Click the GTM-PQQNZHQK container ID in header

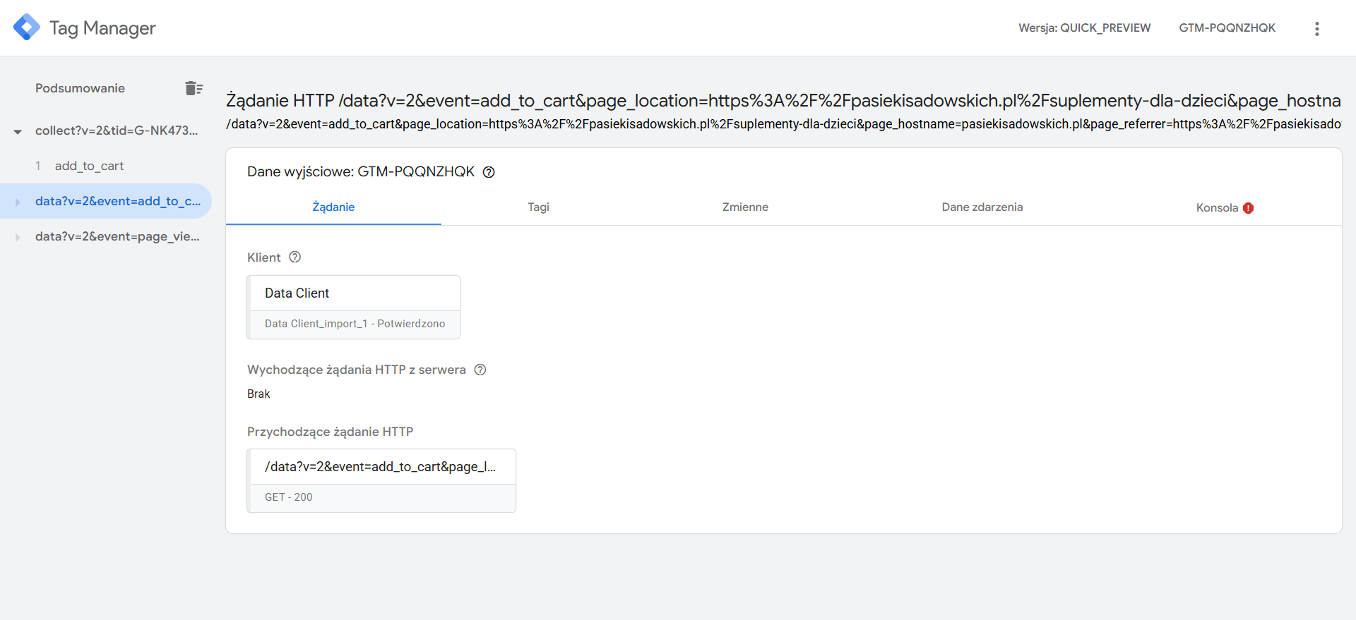tap(1227, 28)
